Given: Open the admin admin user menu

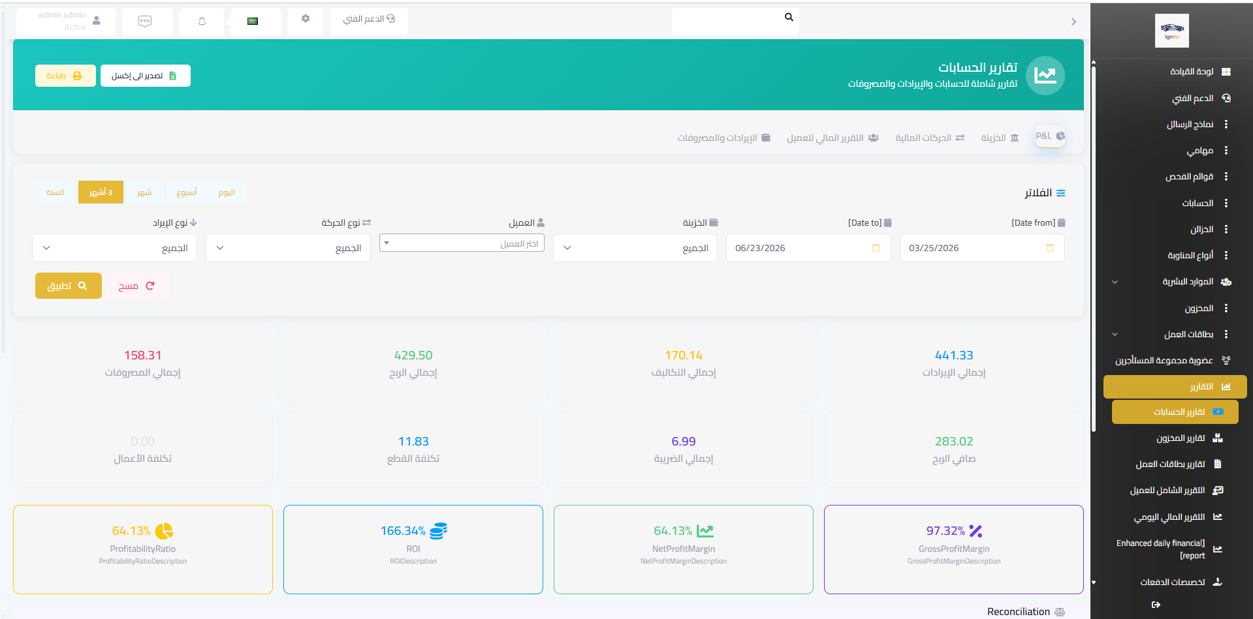Looking at the screenshot, I should tap(66, 22).
